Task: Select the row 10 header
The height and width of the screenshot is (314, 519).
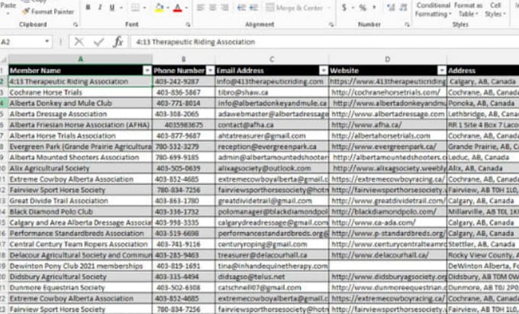Action: (x=4, y=168)
